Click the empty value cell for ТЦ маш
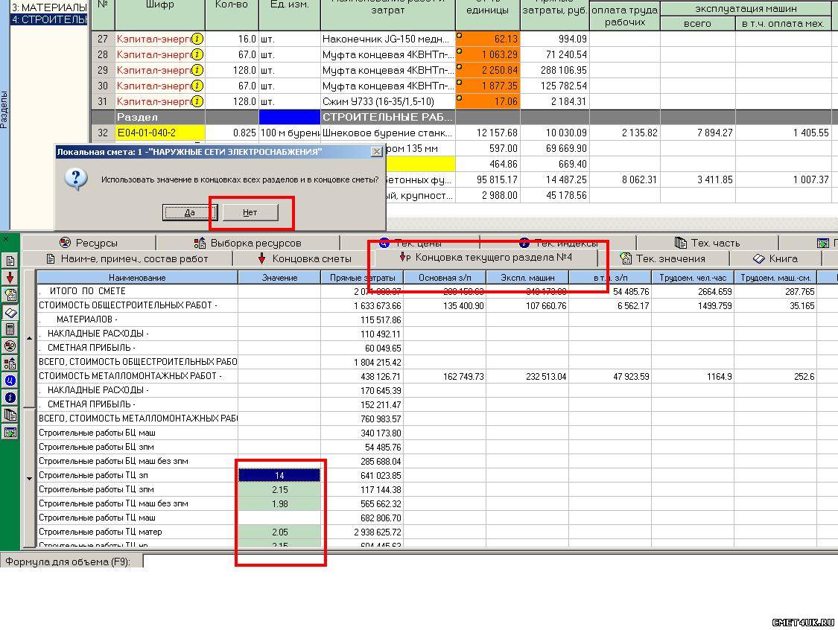The height and width of the screenshot is (630, 838). pyautogui.click(x=279, y=518)
